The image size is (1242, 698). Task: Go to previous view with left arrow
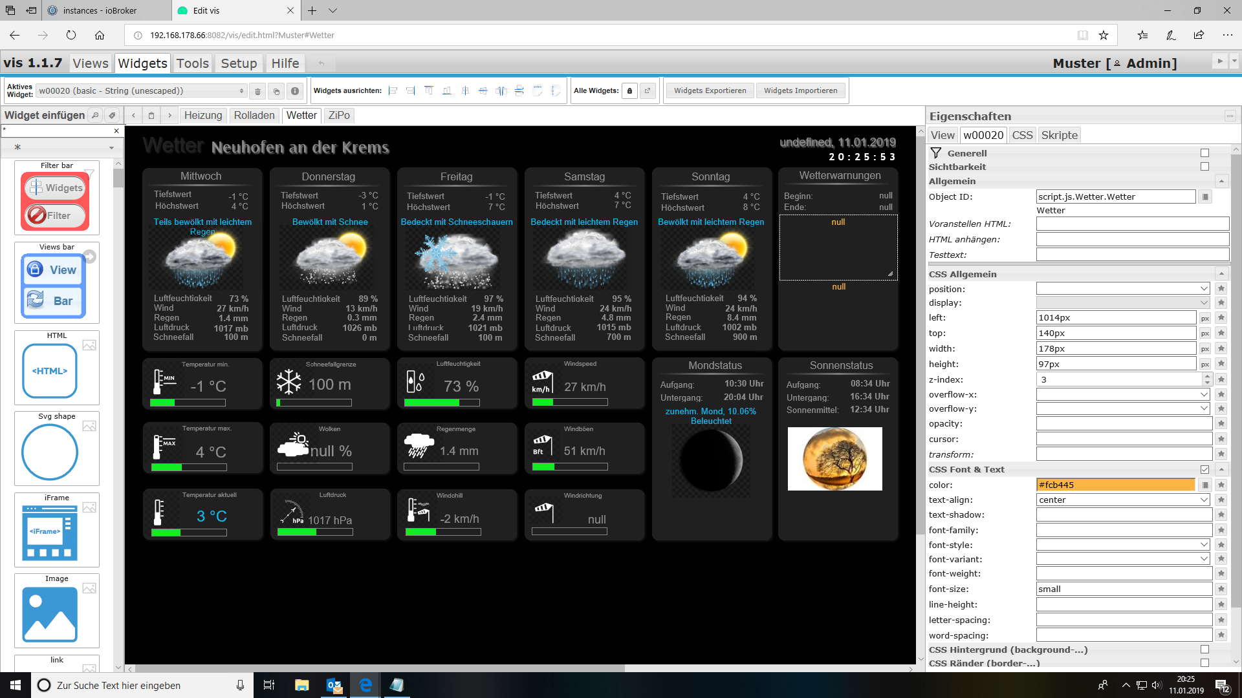pyautogui.click(x=133, y=116)
